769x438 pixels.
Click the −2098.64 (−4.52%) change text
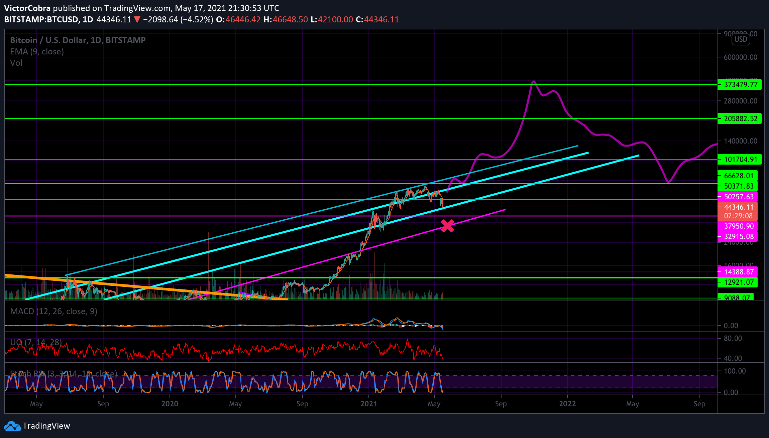click(178, 19)
